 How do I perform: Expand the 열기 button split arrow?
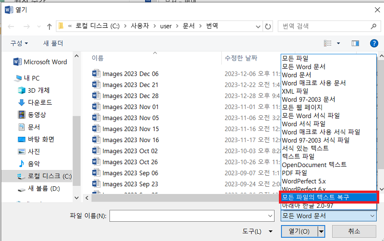pos(321,231)
